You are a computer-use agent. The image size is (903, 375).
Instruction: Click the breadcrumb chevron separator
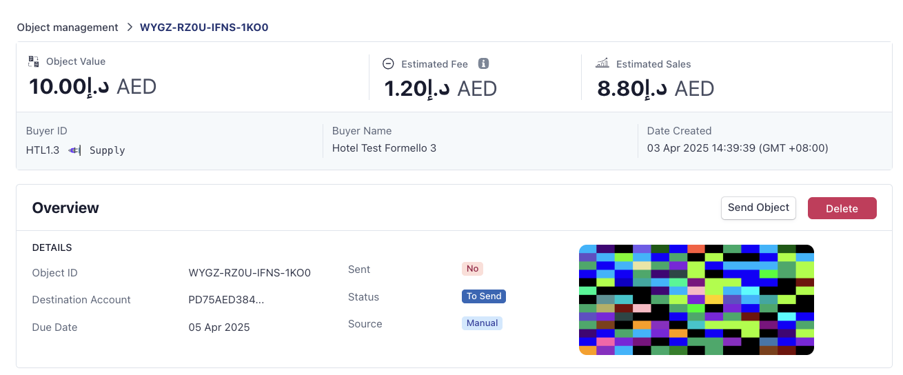(129, 28)
